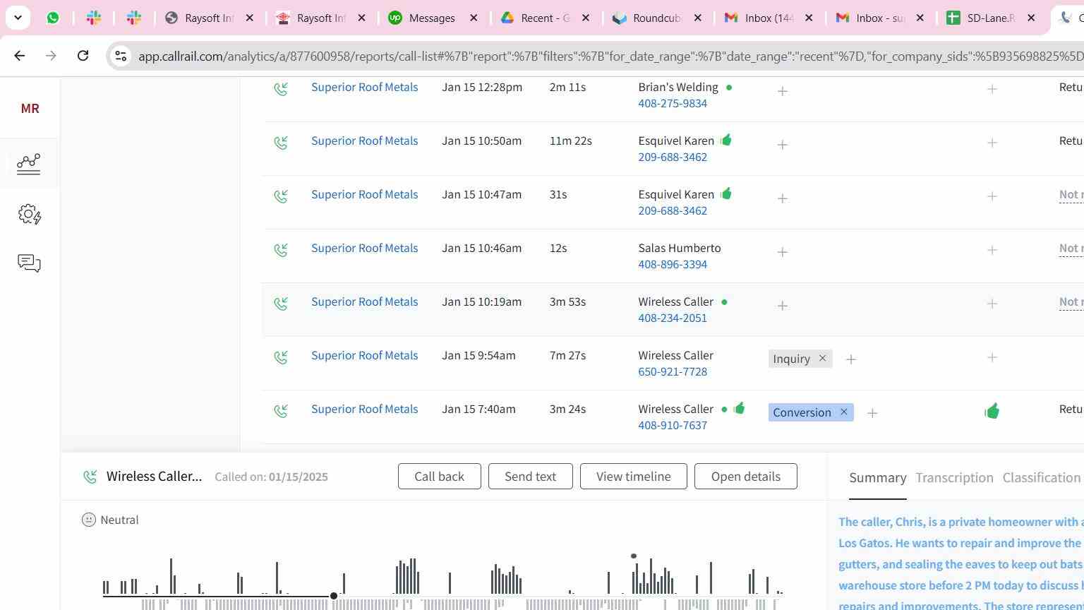Click the Open details button
The image size is (1084, 610).
pos(745,477)
